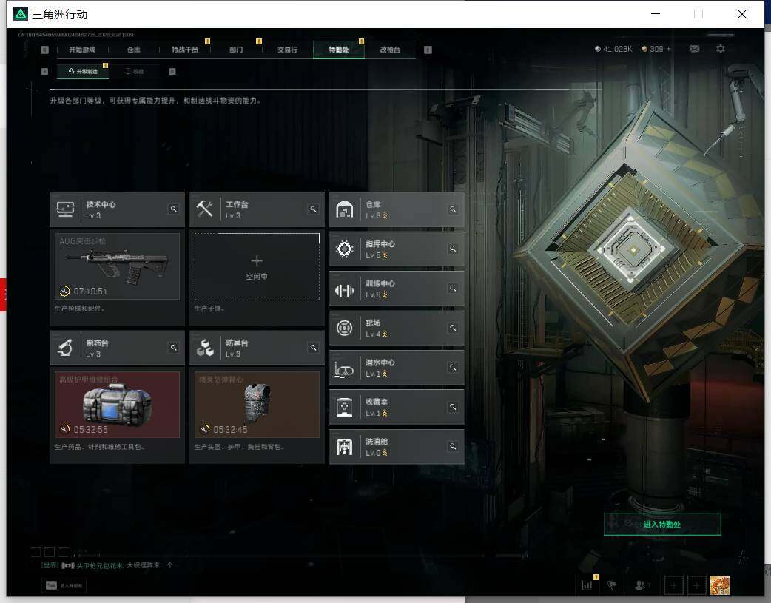Click the 收藏室 display case icon

coord(344,407)
